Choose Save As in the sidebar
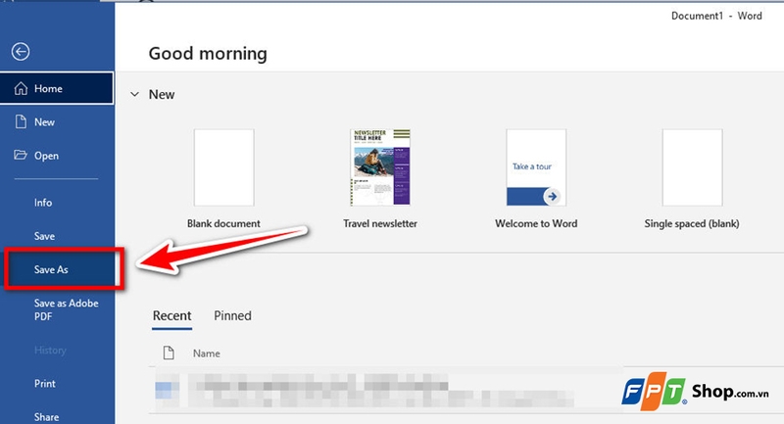784x424 pixels. pos(51,269)
